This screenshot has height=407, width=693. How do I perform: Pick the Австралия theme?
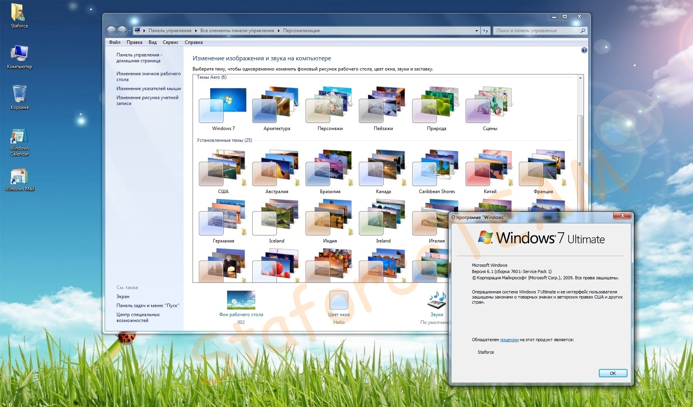(276, 172)
